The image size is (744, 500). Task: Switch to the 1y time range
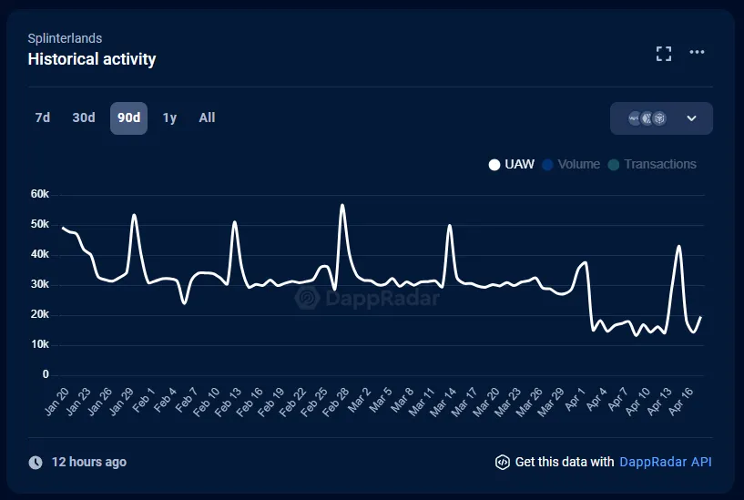[169, 117]
